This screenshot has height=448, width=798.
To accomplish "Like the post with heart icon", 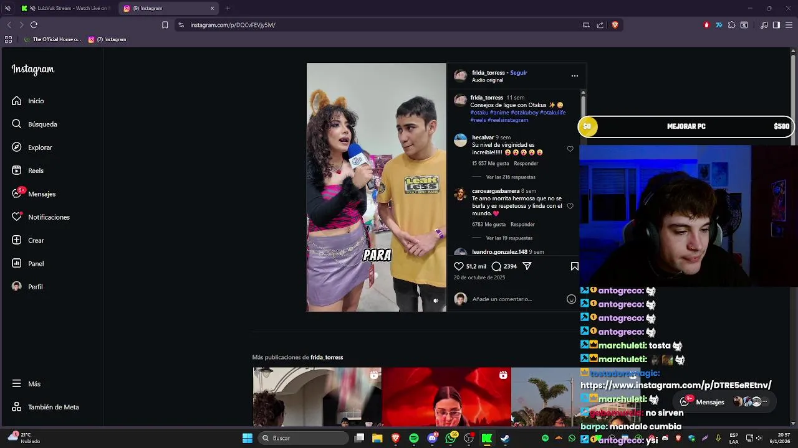I will [459, 266].
